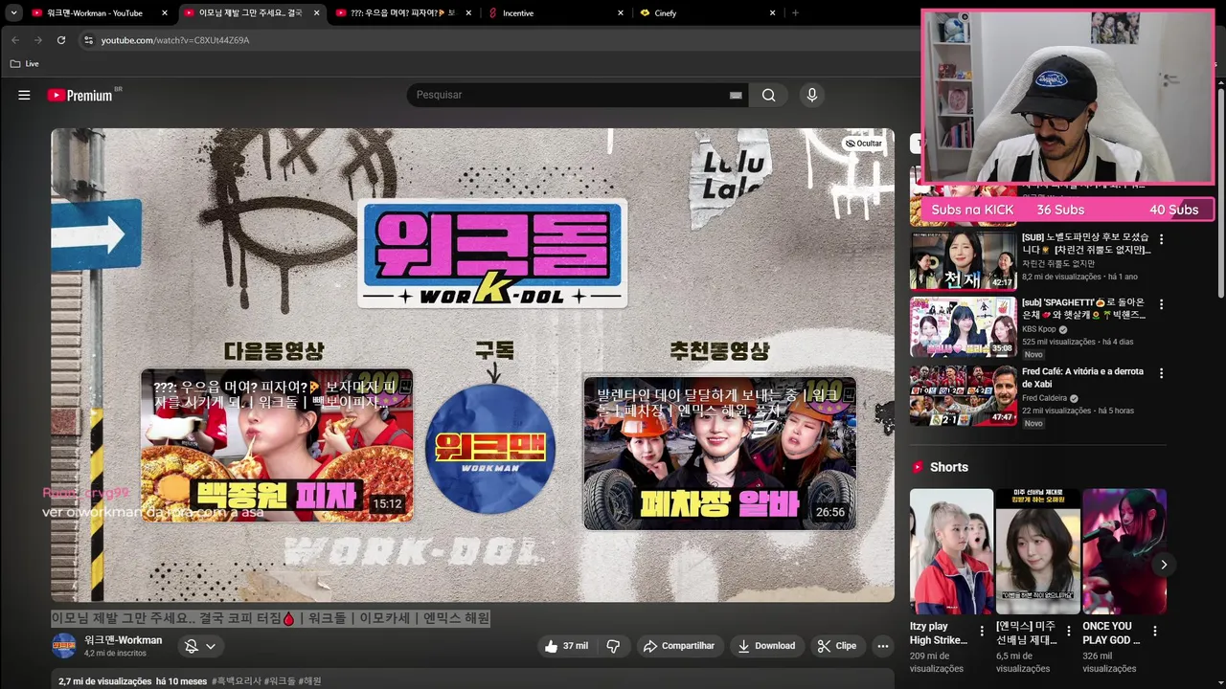Screen dimensions: 1226x689
Task: Toggle the channel notification bell
Action: [191, 646]
